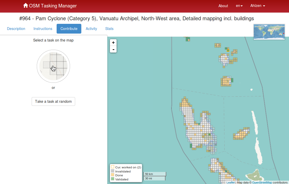This screenshot has width=289, height=184.
Task: Click the Done legend swatch
Action: tap(112, 175)
